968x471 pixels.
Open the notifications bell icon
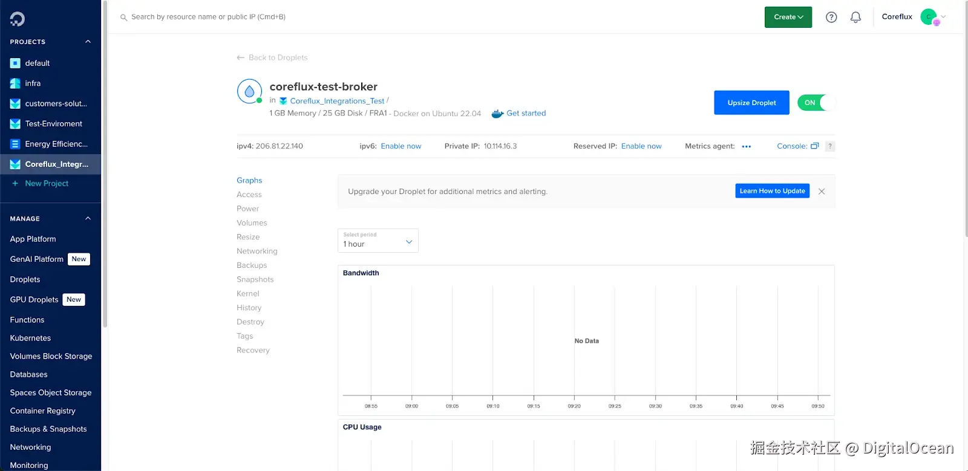coord(855,17)
